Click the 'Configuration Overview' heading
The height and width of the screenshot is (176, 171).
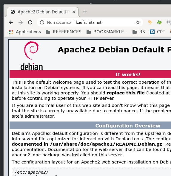tap(128, 126)
